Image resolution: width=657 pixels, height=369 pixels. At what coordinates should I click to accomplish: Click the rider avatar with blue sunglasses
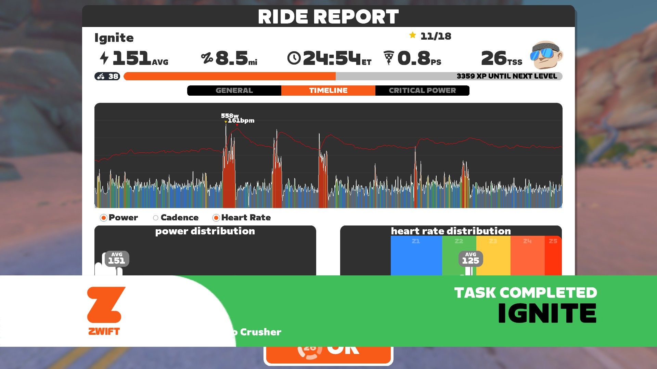click(x=546, y=55)
